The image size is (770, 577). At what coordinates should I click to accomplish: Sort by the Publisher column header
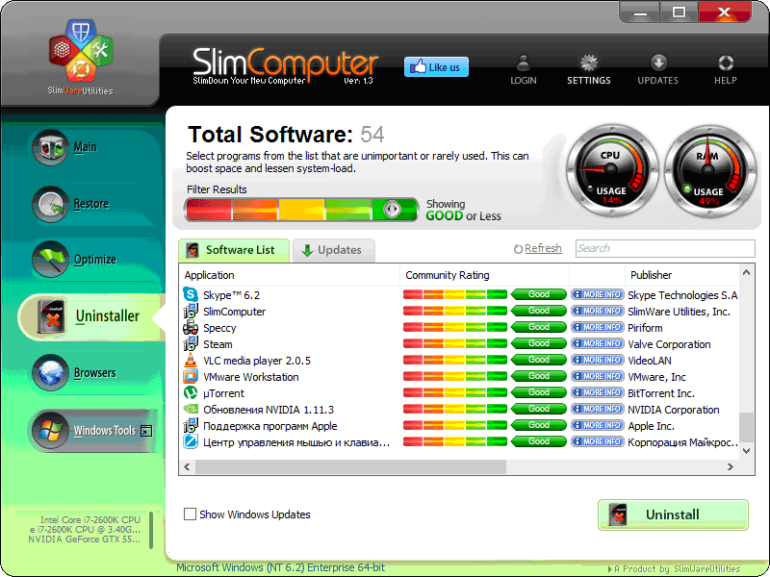tap(680, 275)
